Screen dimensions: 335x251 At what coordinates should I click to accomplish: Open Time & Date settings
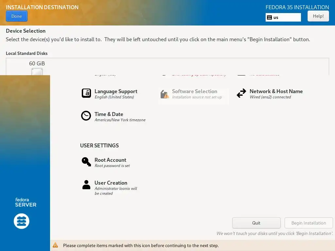pyautogui.click(x=109, y=114)
